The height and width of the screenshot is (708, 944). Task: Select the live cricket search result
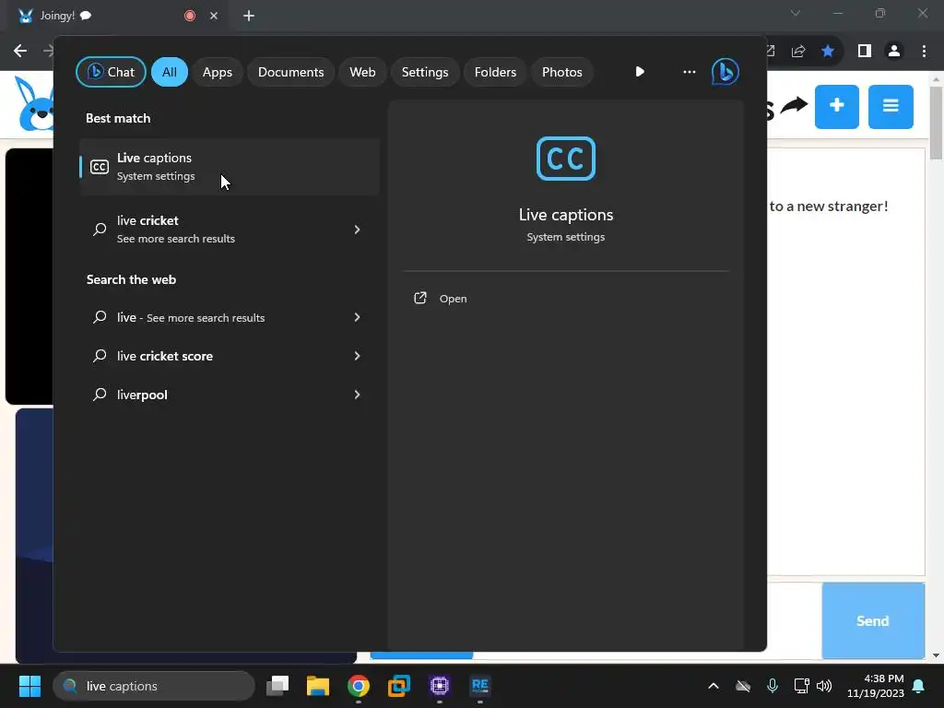coord(230,230)
